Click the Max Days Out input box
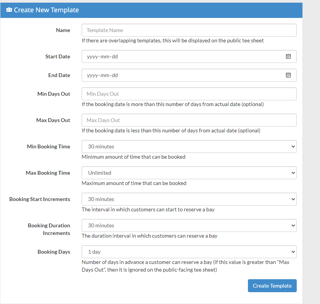Viewport: 320px width, 304px height. 189,120
